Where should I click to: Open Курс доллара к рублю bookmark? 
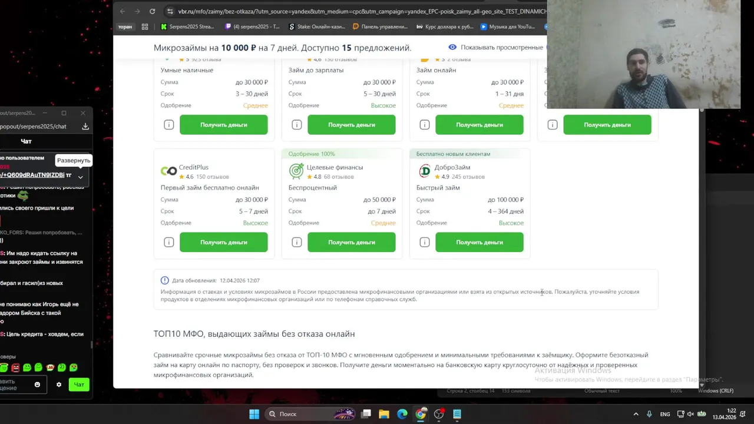click(x=445, y=26)
